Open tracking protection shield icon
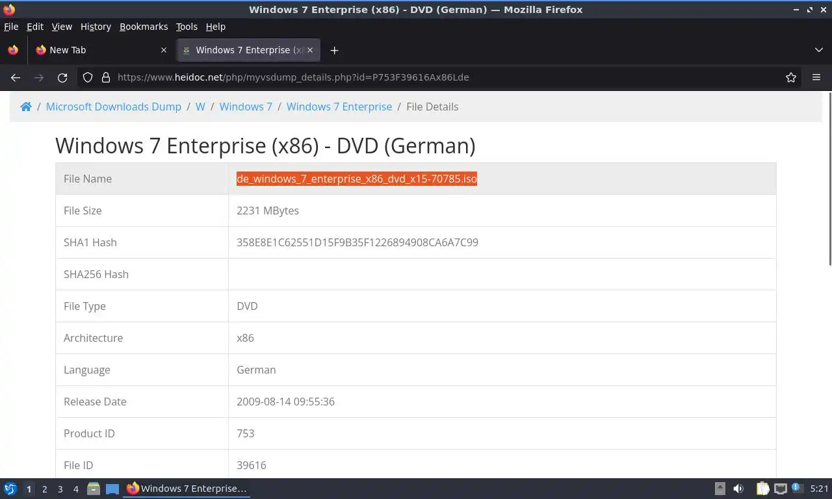 coord(88,77)
